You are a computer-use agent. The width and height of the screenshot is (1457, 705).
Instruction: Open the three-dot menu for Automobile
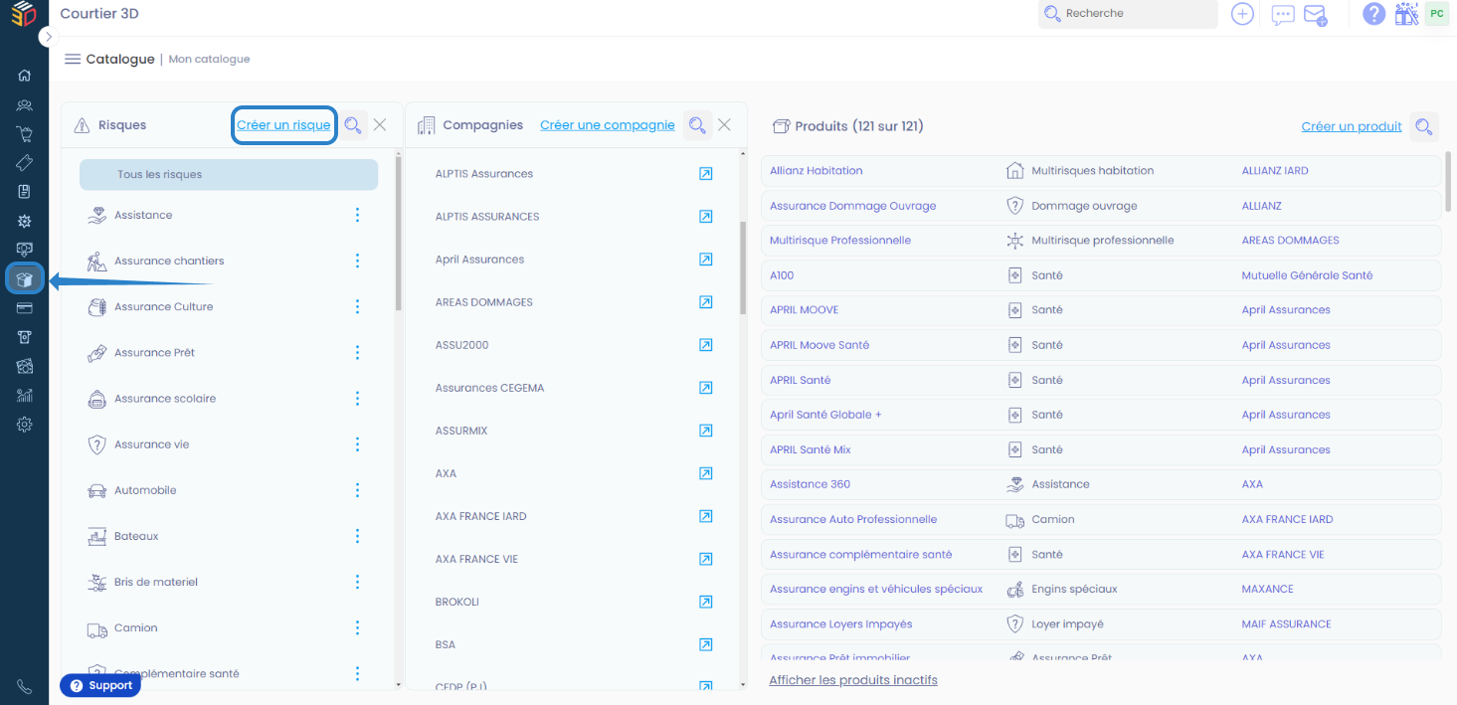[358, 490]
